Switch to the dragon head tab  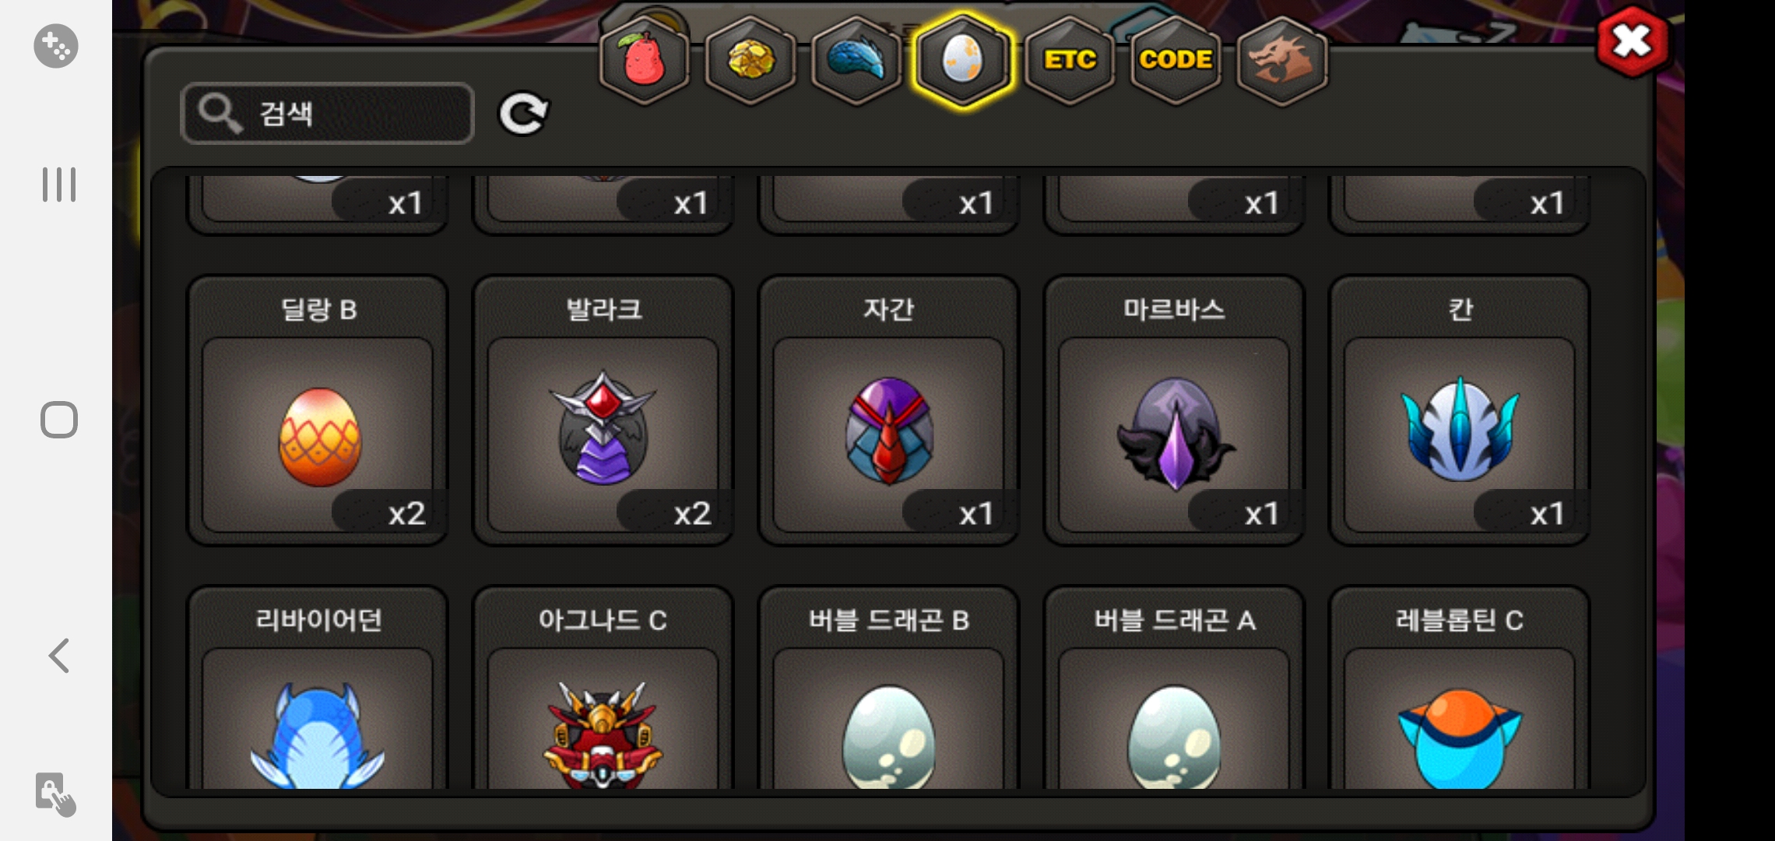point(1281,59)
